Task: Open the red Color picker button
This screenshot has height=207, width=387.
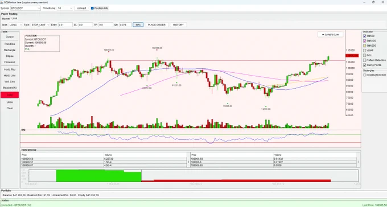Action: 10,95
